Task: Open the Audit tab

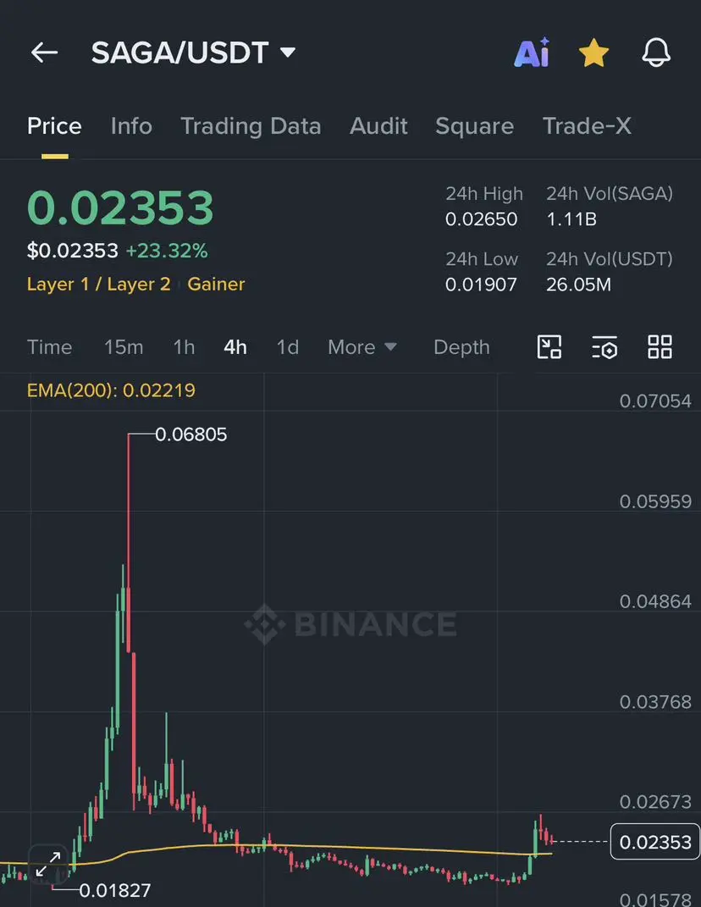Action: [378, 126]
